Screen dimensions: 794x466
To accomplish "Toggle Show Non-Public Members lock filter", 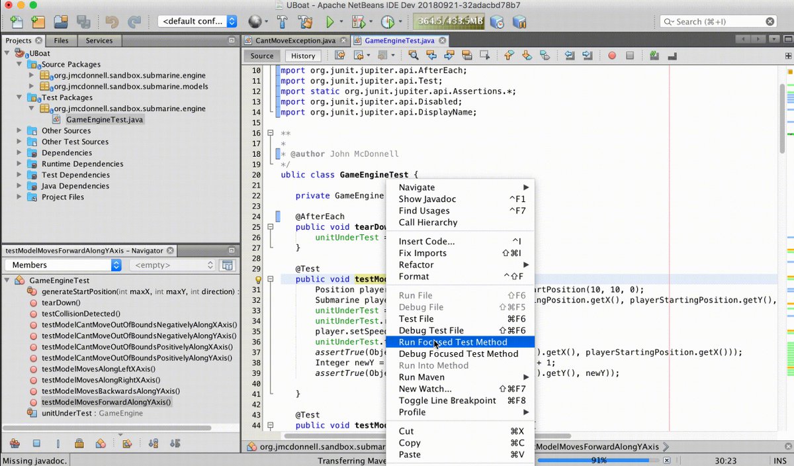I will (79, 443).
